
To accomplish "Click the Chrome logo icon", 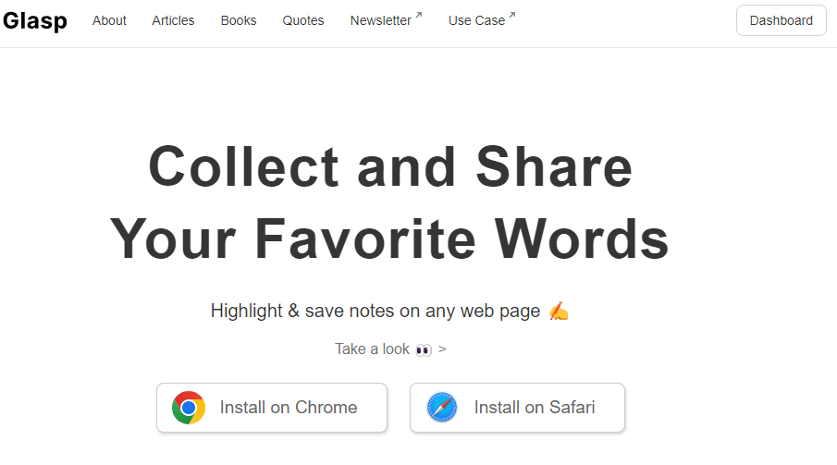I will tap(189, 408).
